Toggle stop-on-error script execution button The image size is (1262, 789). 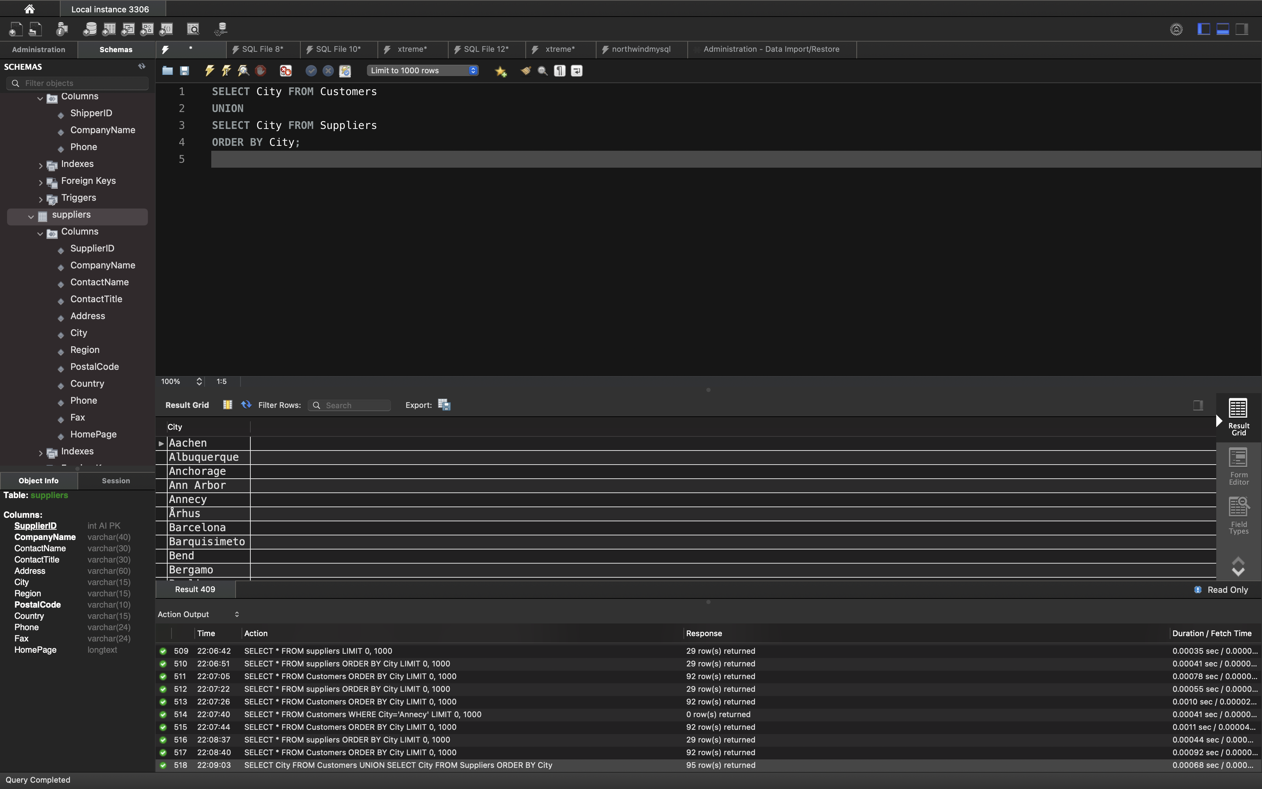286,70
